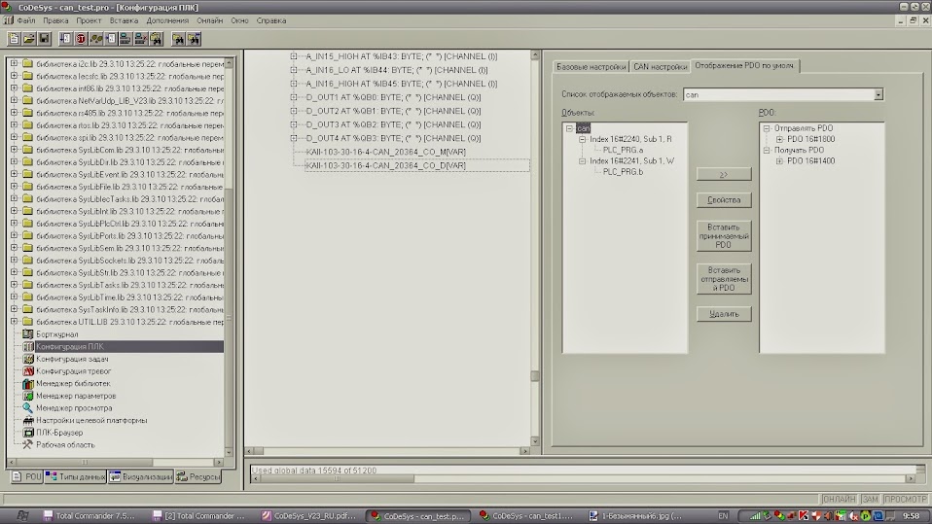Expand the PDO 16#1400 node

coord(780,161)
